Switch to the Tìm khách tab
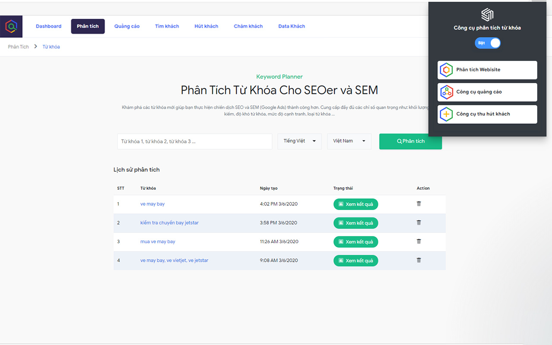This screenshot has width=552, height=345. pyautogui.click(x=167, y=26)
